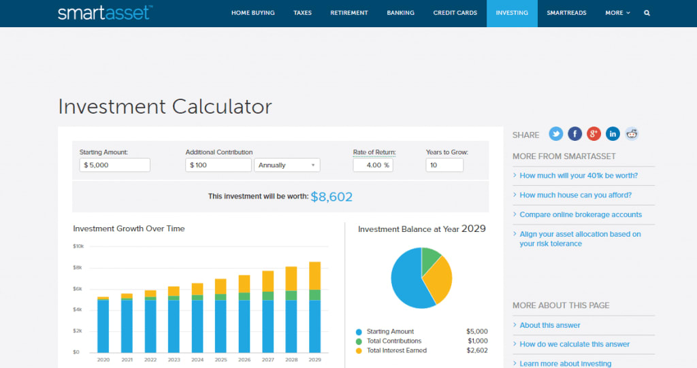Click the Google Plus share icon

594,134
